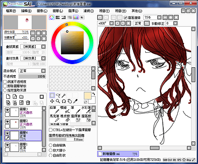Image resolution: width=198 pixels, height=164 pixels.
Task: Choose the 鉛筆 pencil brush
Action: tap(55, 110)
